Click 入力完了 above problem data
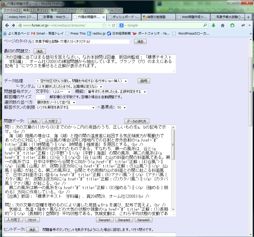The image size is (254, 237). pos(51,121)
